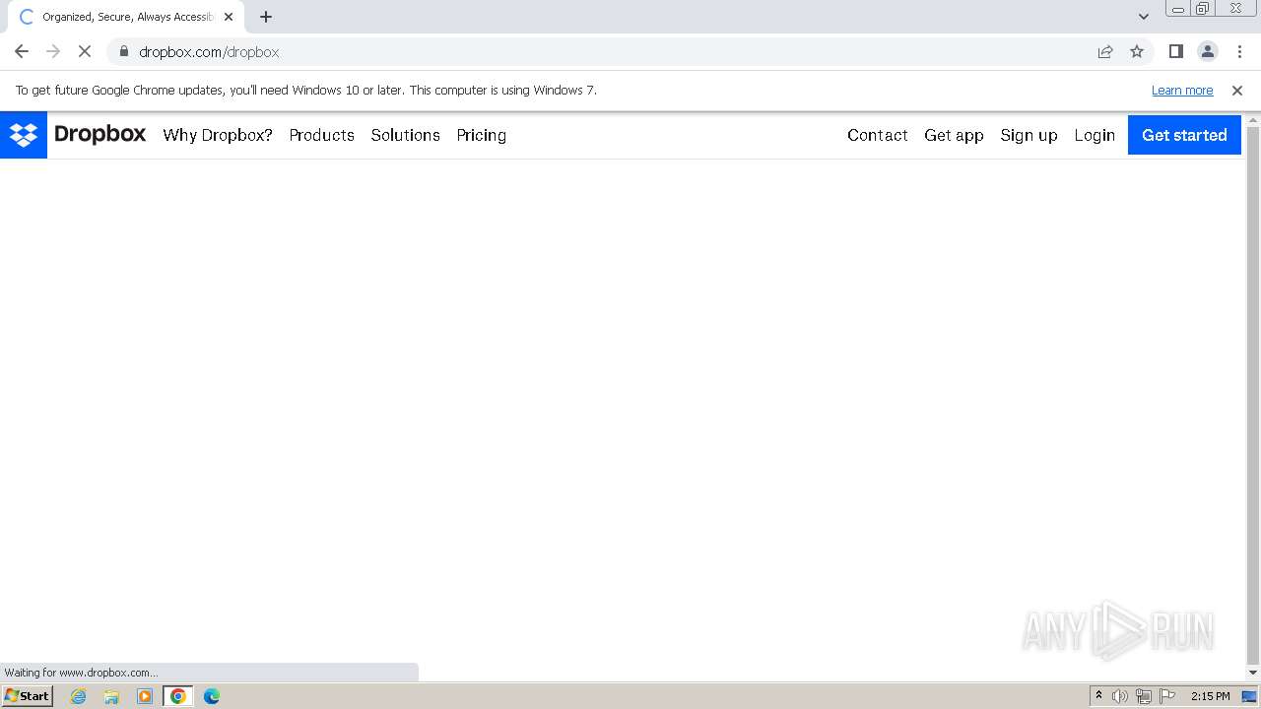Go back with the browser back arrow
This screenshot has height=709, width=1261.
coord(22,51)
